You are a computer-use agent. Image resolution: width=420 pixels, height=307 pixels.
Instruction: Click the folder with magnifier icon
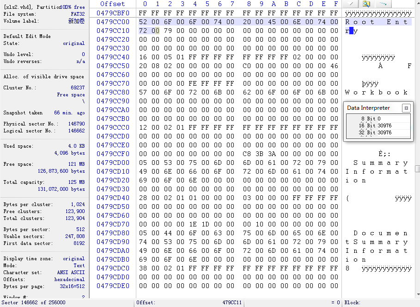(x=366, y=4)
